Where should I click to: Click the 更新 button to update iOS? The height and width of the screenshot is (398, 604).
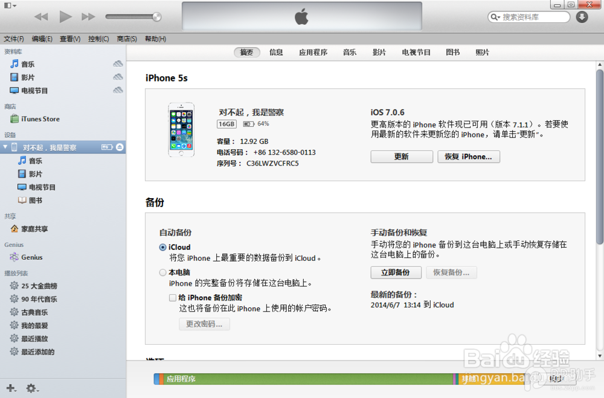tap(401, 156)
